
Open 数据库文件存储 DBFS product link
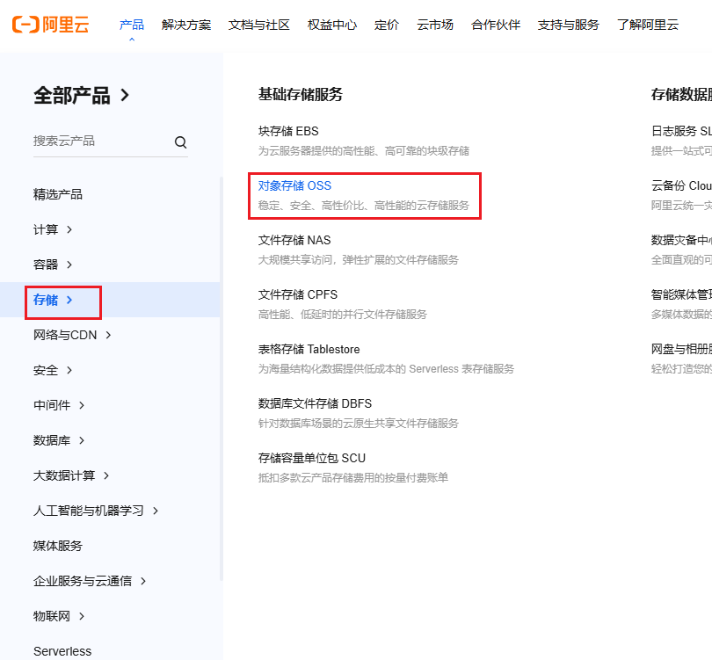(x=315, y=403)
